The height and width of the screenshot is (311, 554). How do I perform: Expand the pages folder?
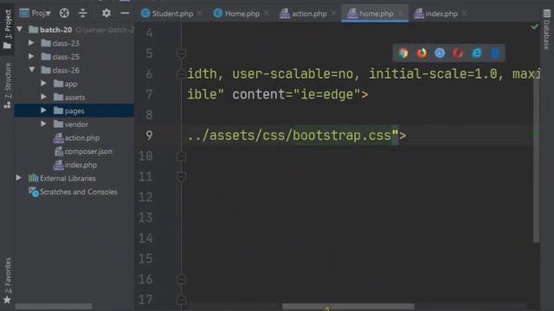[43, 111]
